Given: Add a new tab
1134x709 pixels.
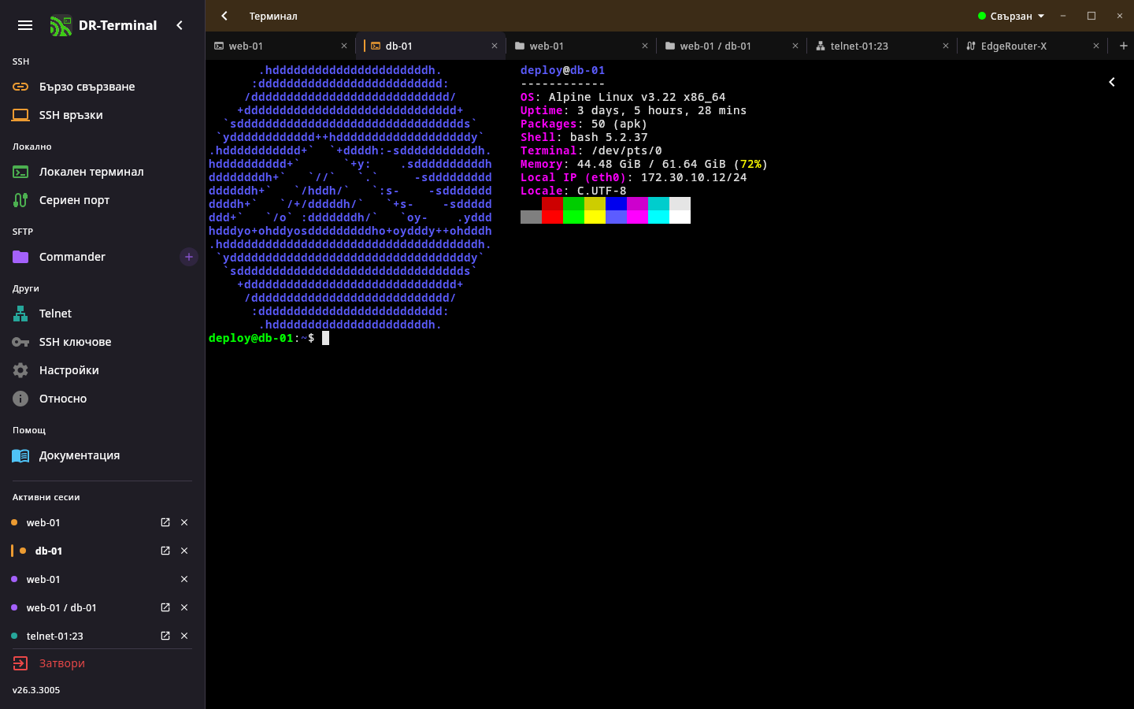Looking at the screenshot, I should click(1124, 46).
